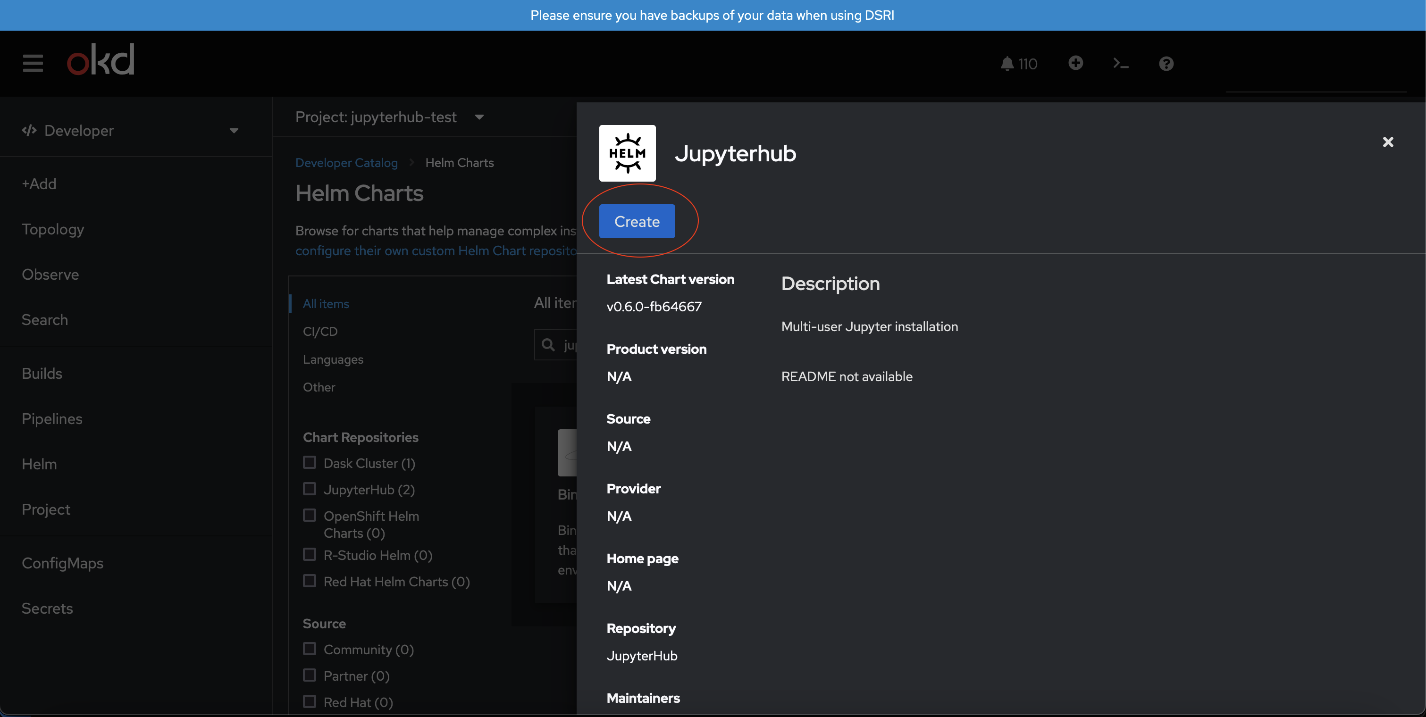Open Topology in sidebar
Viewport: 1426px width, 717px height.
(x=53, y=229)
